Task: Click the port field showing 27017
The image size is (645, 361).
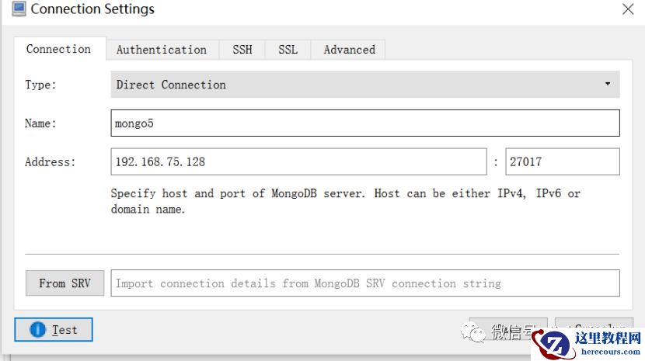Action: [x=562, y=162]
